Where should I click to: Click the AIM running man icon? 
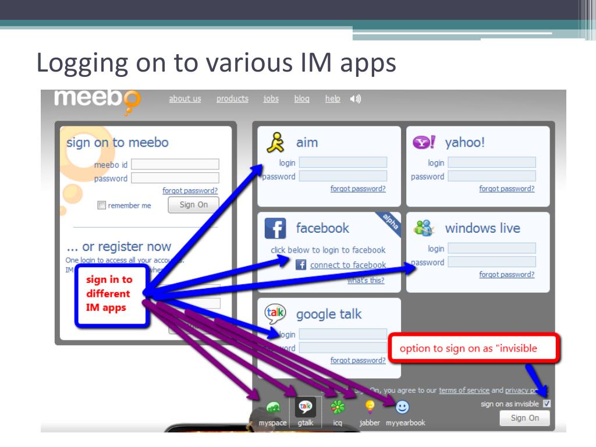(x=275, y=143)
